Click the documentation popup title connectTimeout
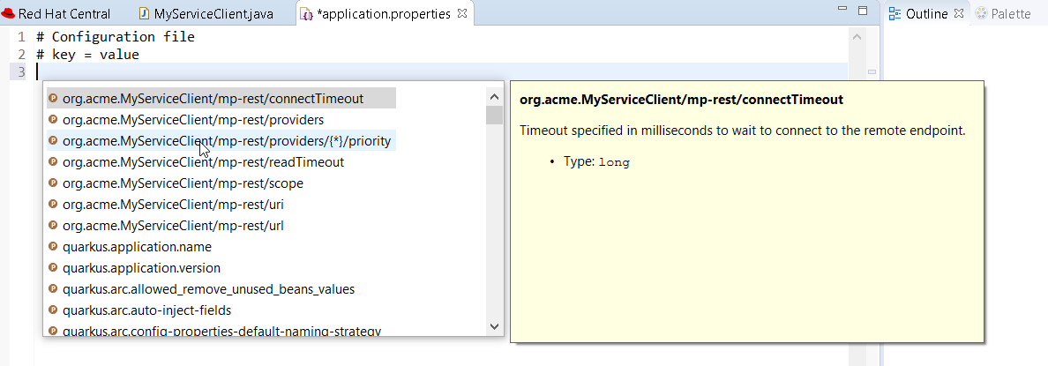 coord(681,100)
